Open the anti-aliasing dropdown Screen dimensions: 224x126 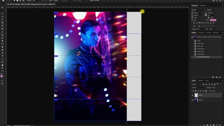click(x=212, y=29)
